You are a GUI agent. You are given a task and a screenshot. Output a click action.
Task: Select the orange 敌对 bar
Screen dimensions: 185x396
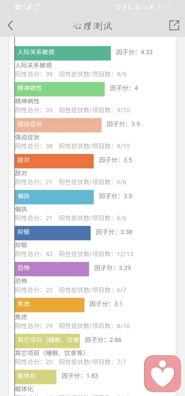[54, 161]
